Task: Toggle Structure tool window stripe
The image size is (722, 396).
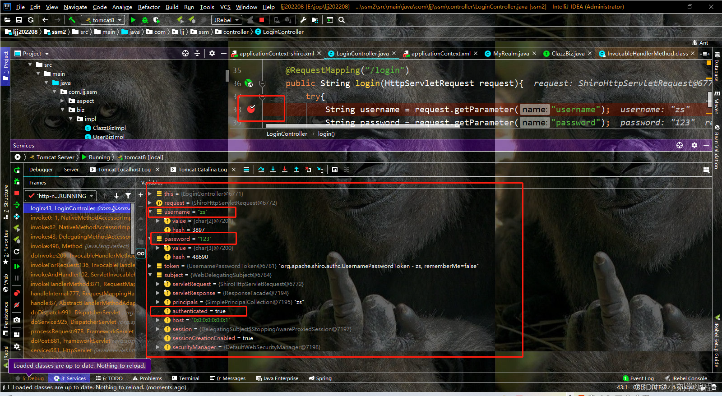Action: click(5, 202)
